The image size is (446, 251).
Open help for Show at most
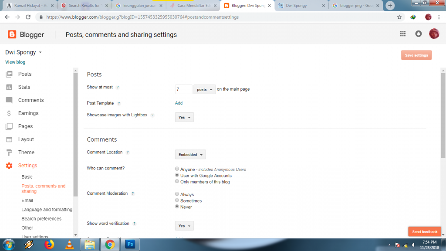(118, 87)
